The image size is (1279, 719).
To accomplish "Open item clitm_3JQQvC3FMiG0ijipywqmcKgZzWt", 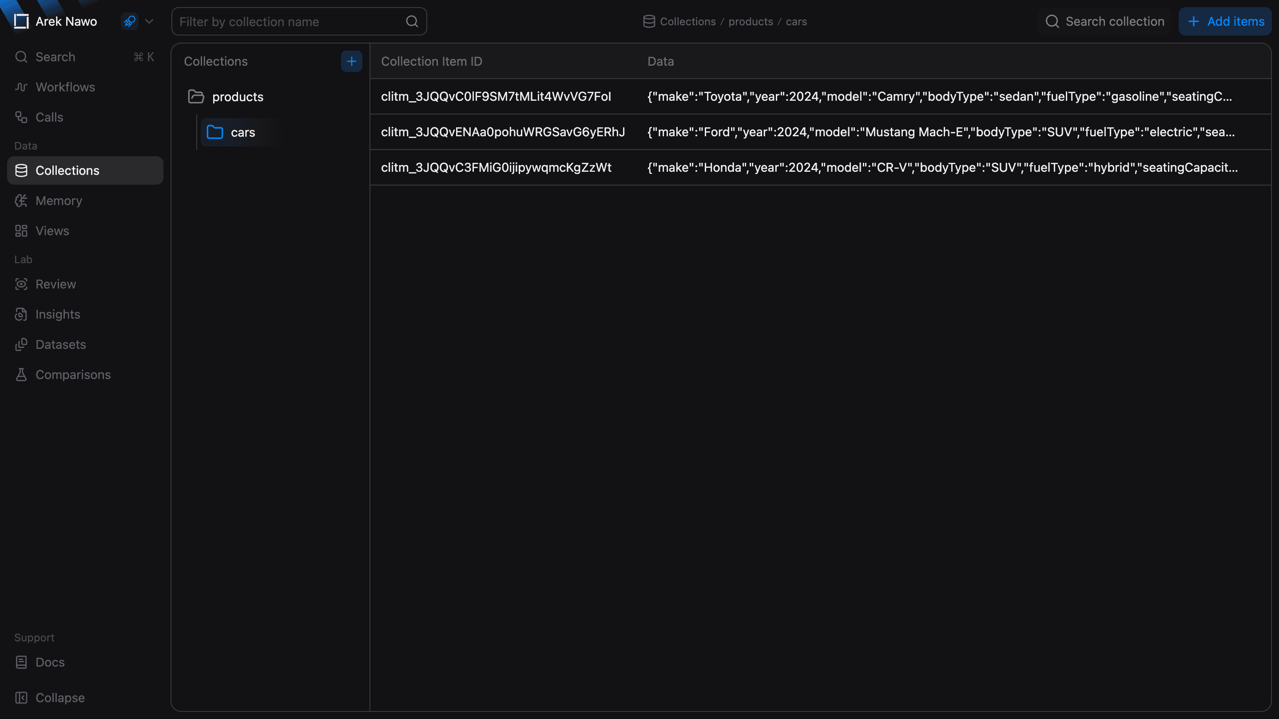I will (496, 168).
